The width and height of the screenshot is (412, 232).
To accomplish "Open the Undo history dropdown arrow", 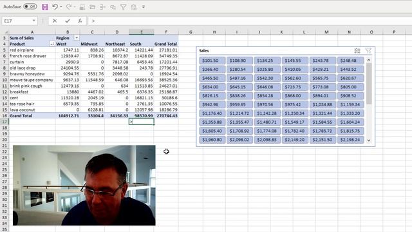I will 61,7.
